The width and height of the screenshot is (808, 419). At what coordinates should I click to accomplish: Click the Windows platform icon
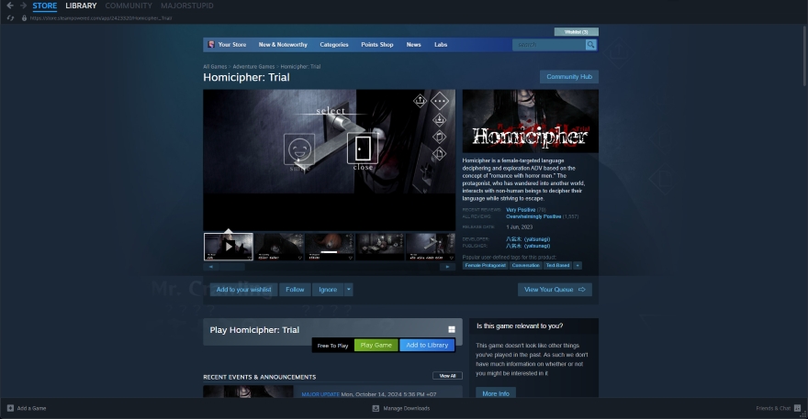[x=452, y=329]
